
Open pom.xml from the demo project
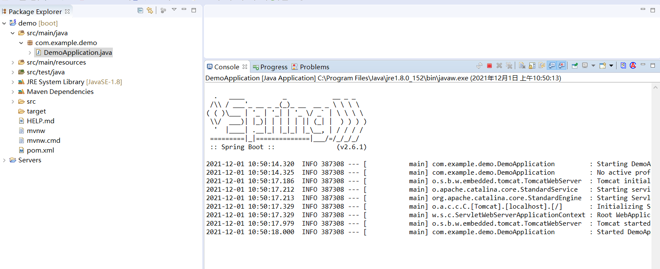pos(40,150)
